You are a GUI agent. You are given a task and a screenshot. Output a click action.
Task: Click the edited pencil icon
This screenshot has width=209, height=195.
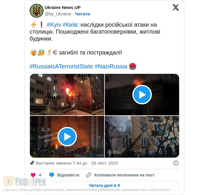tap(32, 163)
